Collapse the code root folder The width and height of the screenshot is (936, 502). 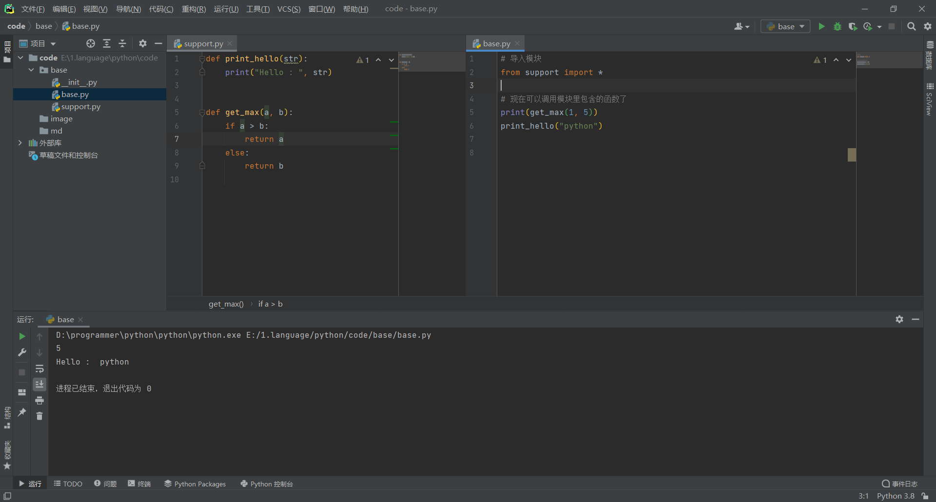[x=20, y=58]
